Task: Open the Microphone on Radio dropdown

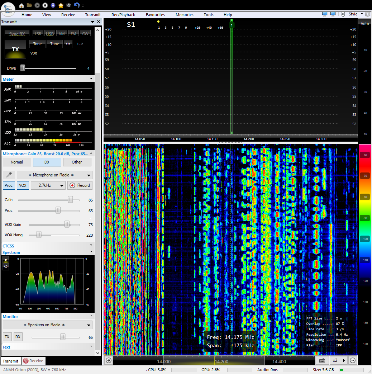Action: tap(54, 175)
